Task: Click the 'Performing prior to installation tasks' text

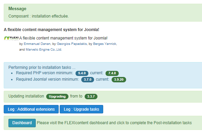Action: pyautogui.click(x=42, y=67)
